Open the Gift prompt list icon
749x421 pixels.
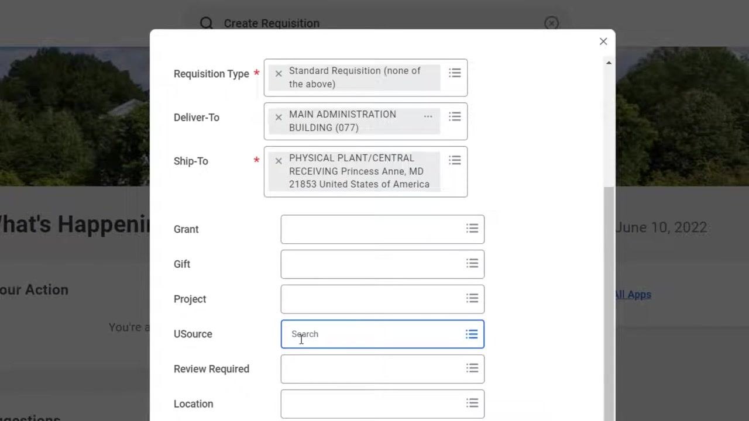pyautogui.click(x=472, y=264)
